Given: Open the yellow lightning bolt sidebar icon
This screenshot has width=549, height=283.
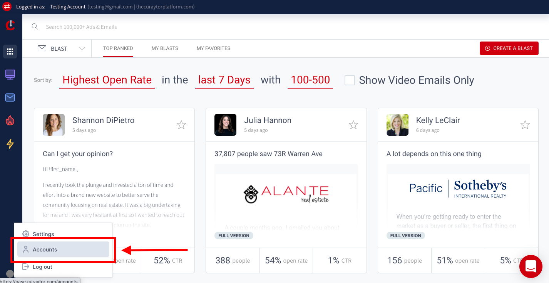Looking at the screenshot, I should [10, 144].
